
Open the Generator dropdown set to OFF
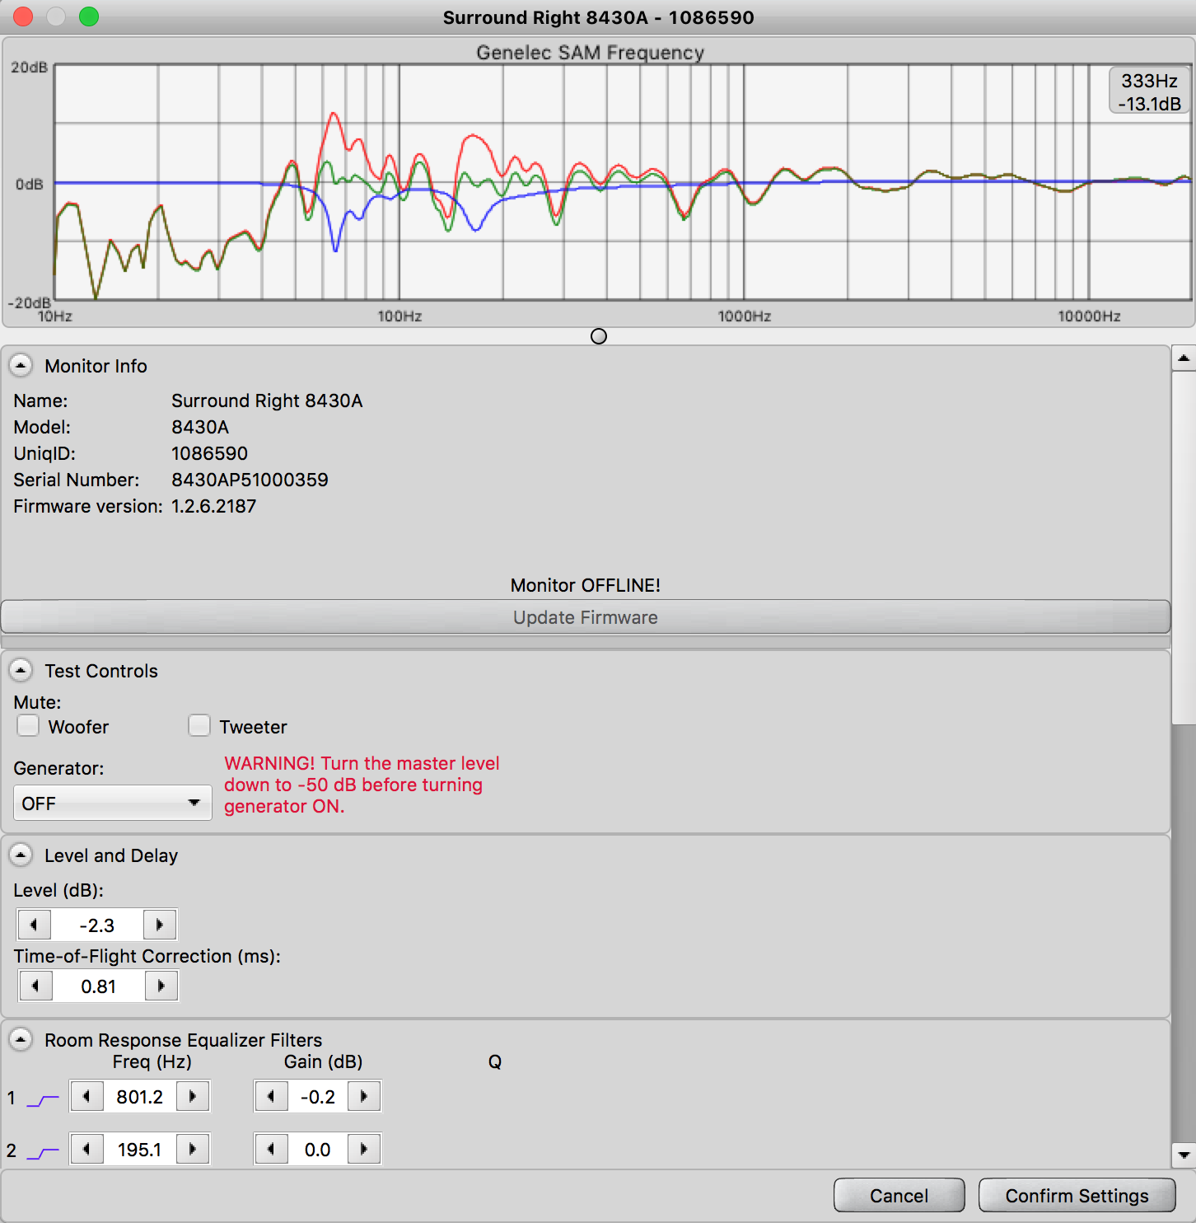[113, 803]
